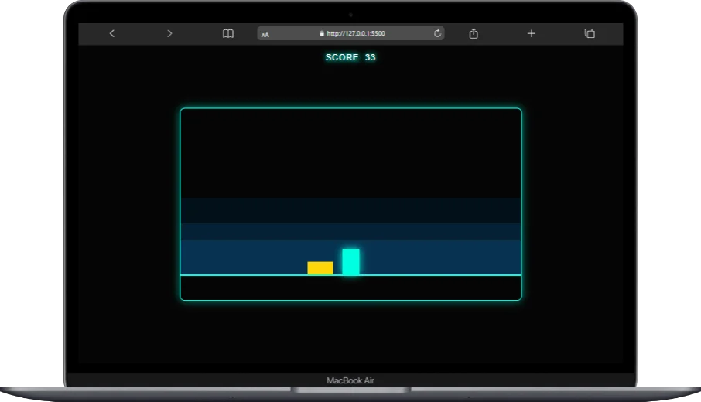The width and height of the screenshot is (701, 402).
Task: Open the share sheet icon
Action: pyautogui.click(x=474, y=33)
